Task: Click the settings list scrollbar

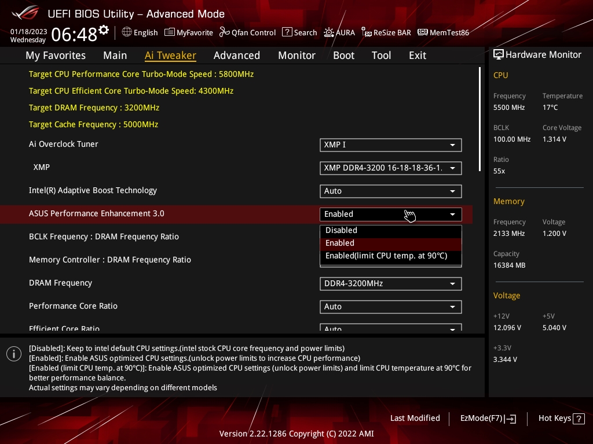Action: [479, 119]
